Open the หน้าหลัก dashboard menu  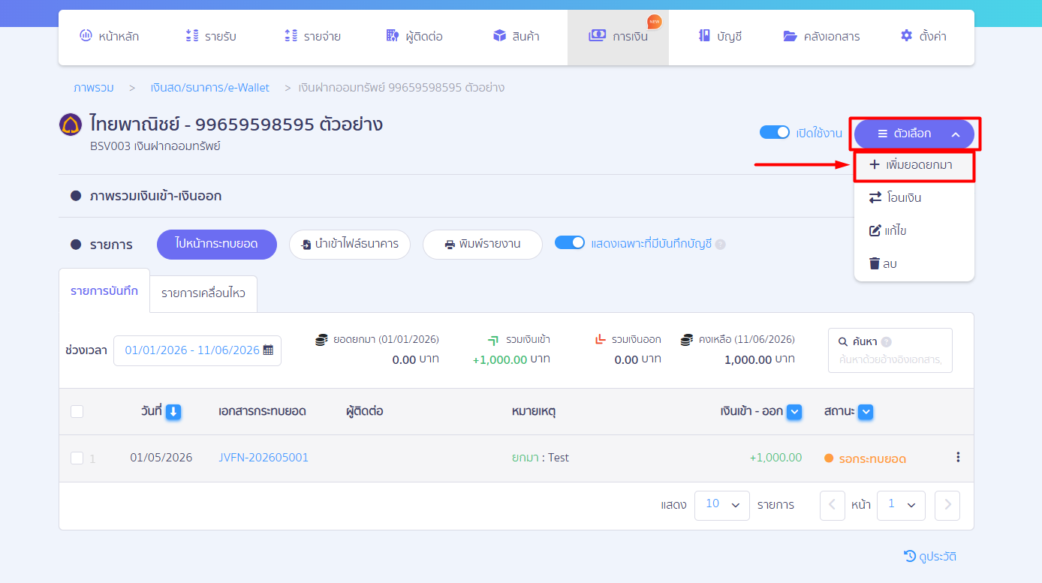(x=109, y=36)
